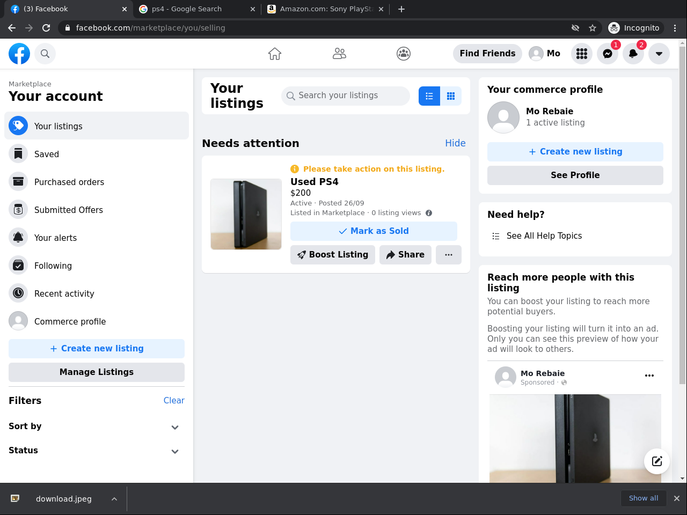
Task: Expand the Status filter
Action: coord(97,451)
